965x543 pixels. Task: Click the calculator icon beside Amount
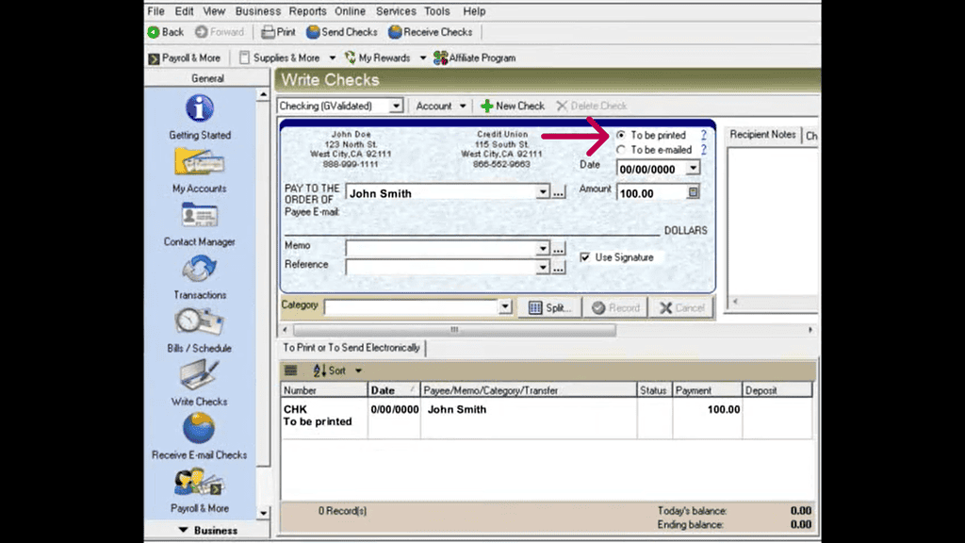[x=695, y=192]
